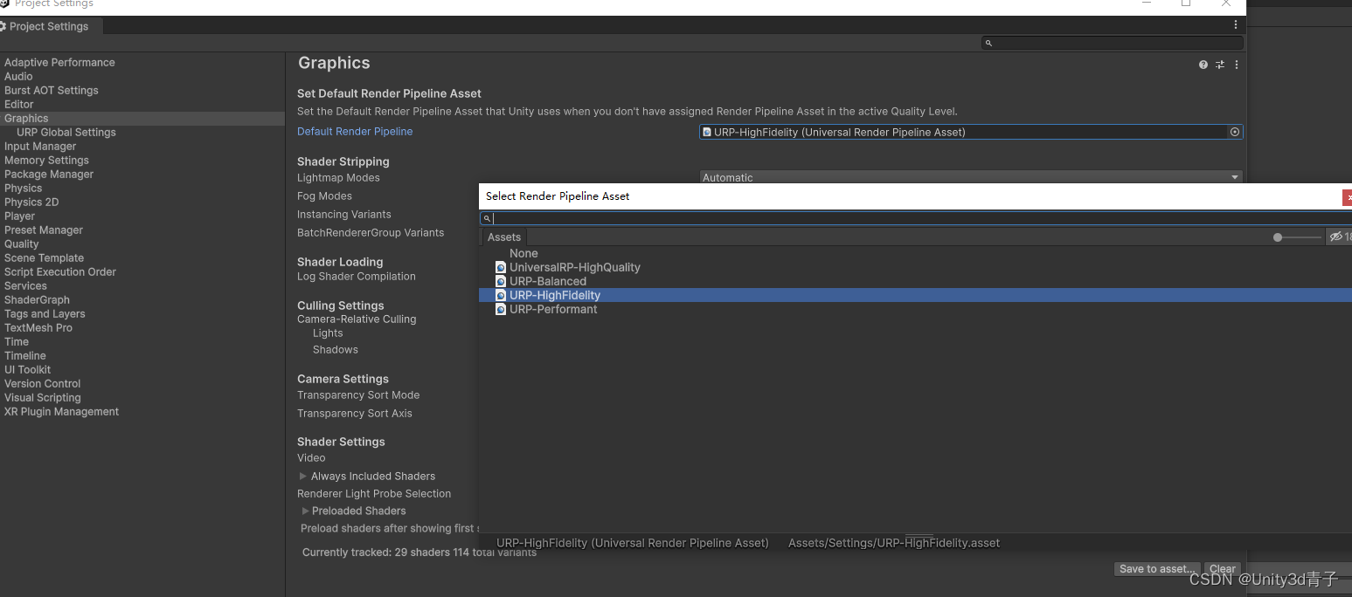Open Scene Template settings
The image size is (1352, 597).
(x=44, y=257)
